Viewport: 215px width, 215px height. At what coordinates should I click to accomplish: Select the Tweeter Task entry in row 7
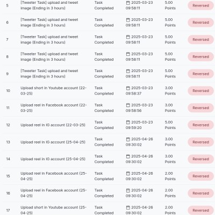(49, 40)
